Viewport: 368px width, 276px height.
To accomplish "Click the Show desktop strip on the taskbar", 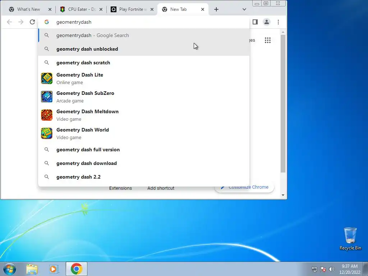I will click(x=365, y=269).
